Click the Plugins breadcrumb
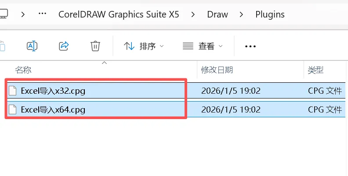Viewport: 348px width, 176px height. point(270,14)
